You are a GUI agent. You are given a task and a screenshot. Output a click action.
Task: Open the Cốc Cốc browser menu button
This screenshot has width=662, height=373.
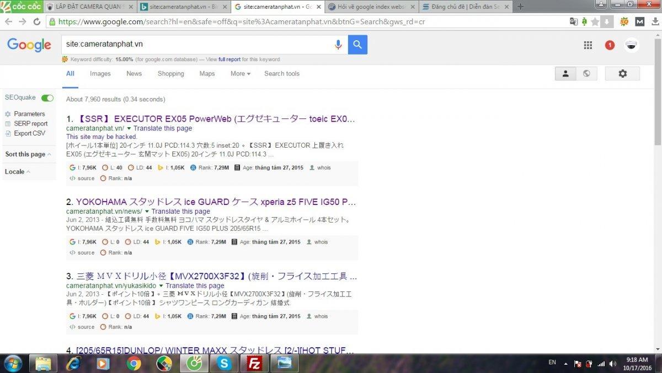click(21, 7)
